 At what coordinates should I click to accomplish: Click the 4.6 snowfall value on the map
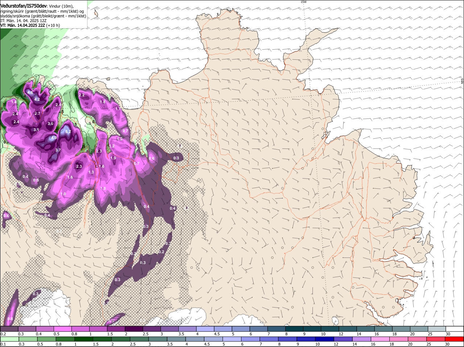(x=30, y=93)
